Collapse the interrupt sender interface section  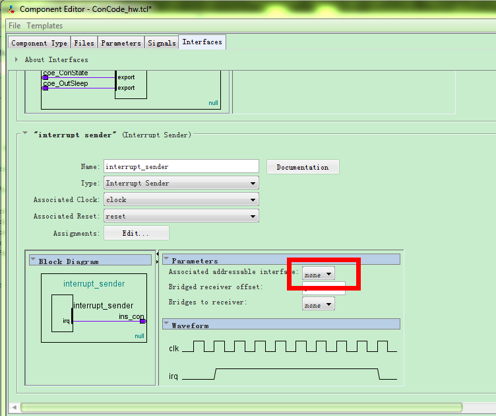[x=25, y=133]
